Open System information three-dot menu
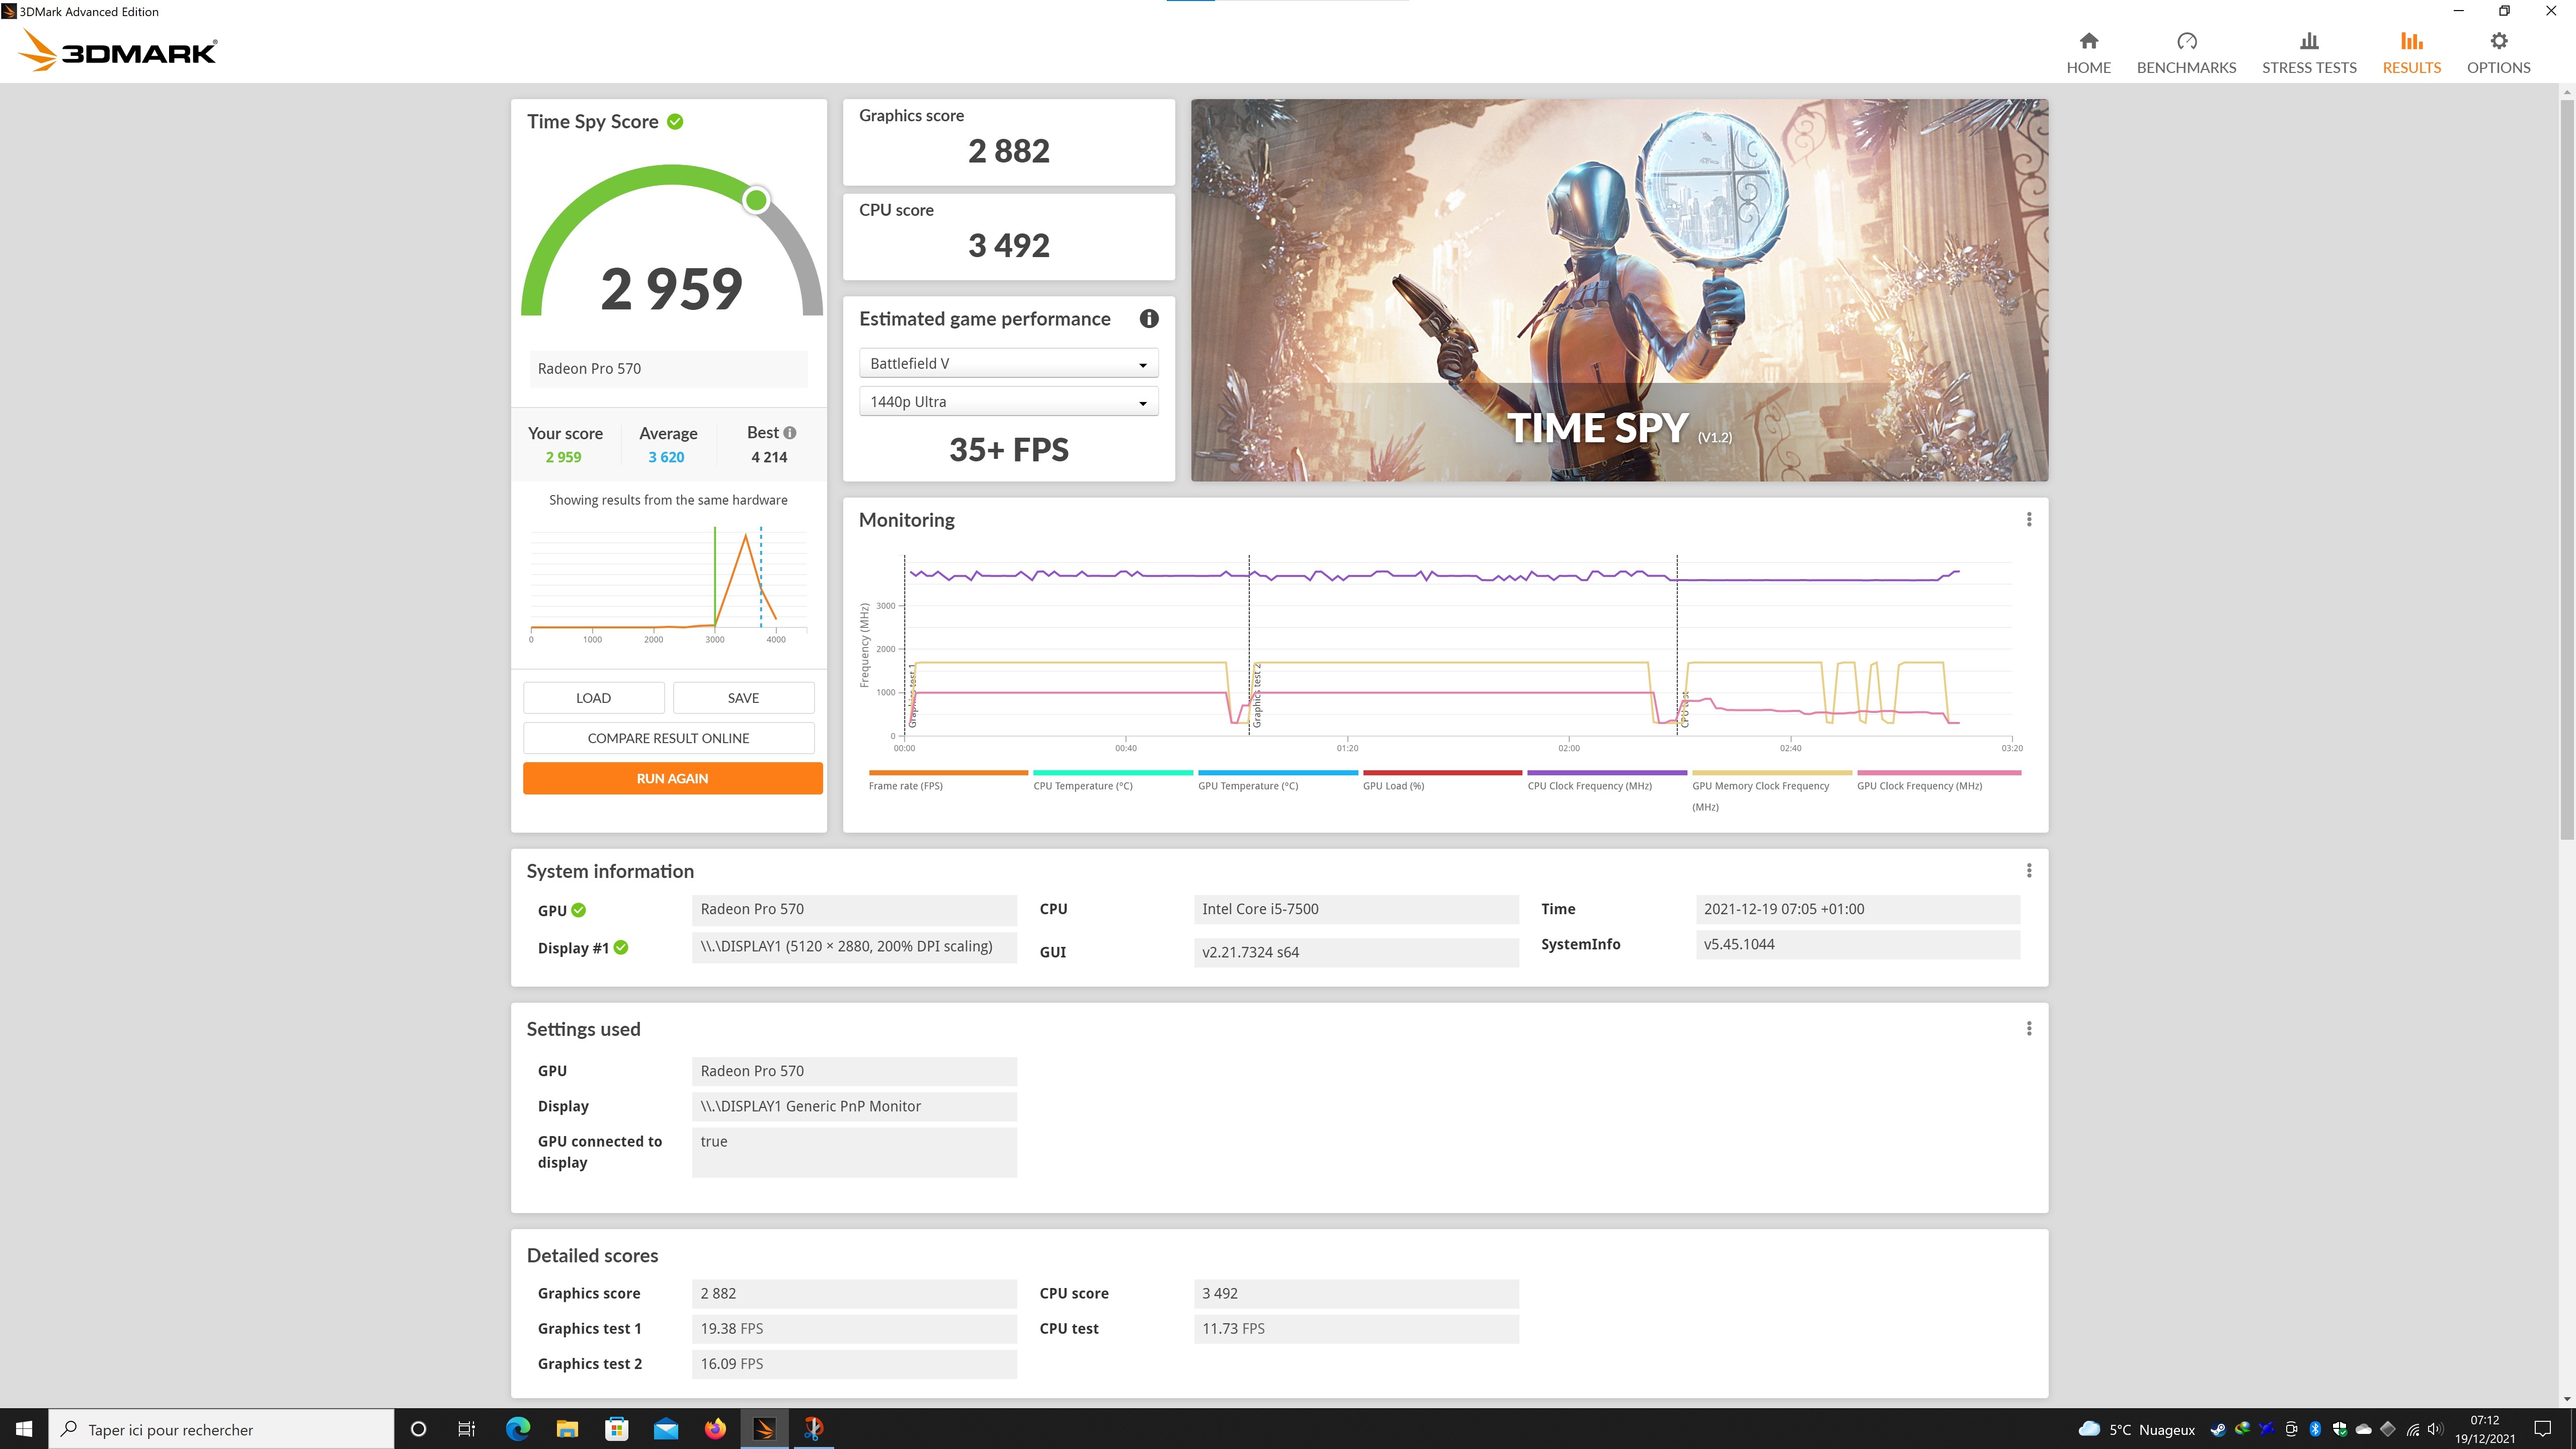 2028,871
